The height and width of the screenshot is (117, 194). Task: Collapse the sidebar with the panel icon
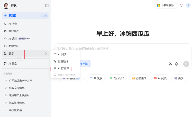tap(47, 6)
